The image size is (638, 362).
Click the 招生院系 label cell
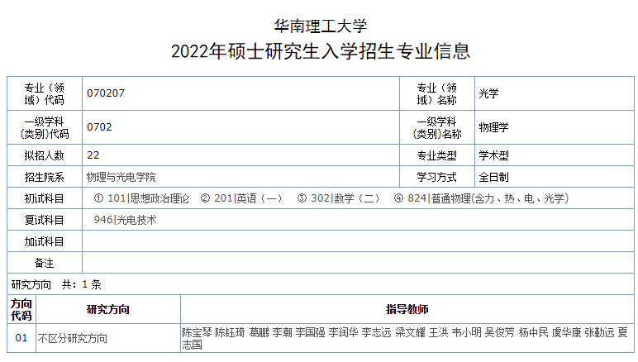(45, 177)
